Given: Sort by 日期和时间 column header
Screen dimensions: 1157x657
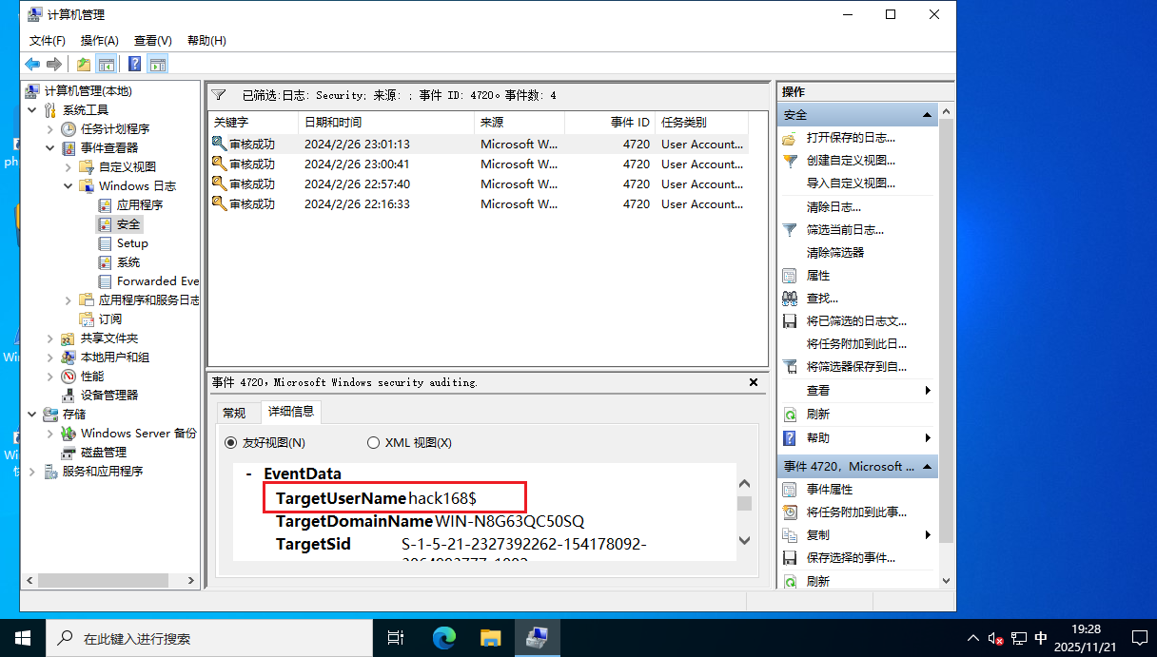Looking at the screenshot, I should (x=386, y=123).
